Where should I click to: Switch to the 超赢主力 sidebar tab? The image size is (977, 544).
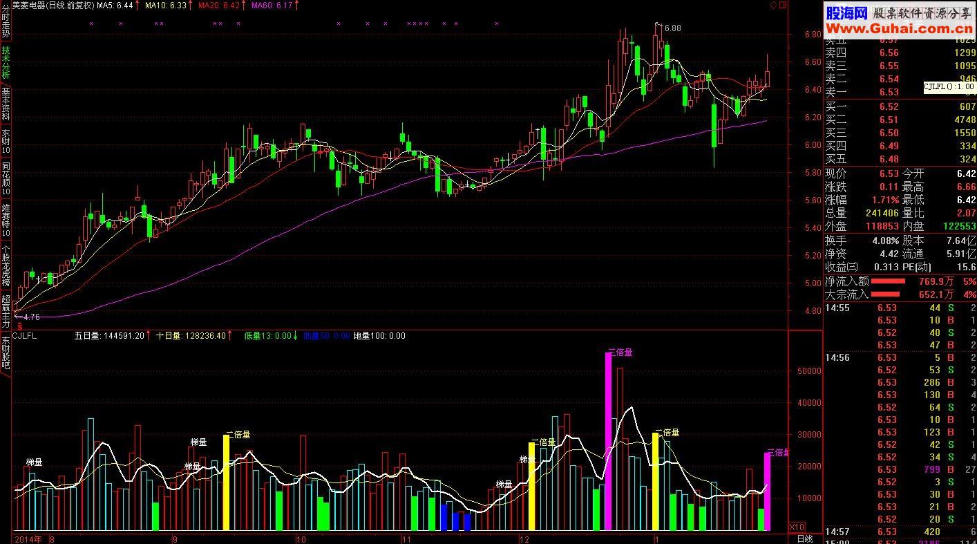[6, 312]
